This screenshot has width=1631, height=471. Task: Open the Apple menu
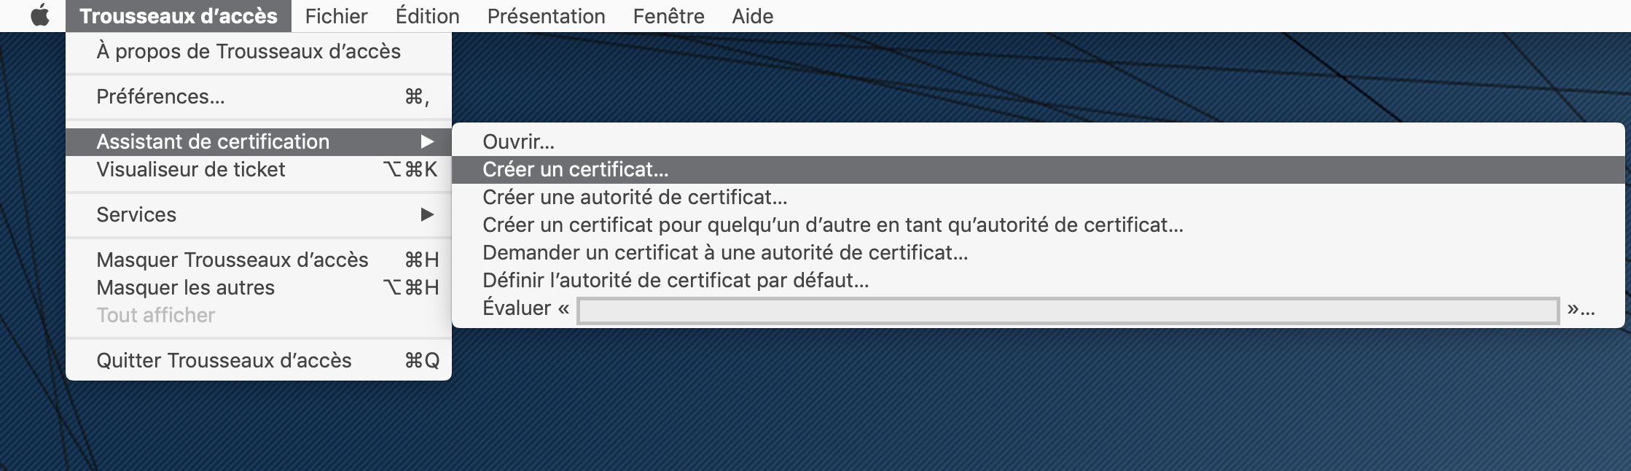(x=40, y=15)
